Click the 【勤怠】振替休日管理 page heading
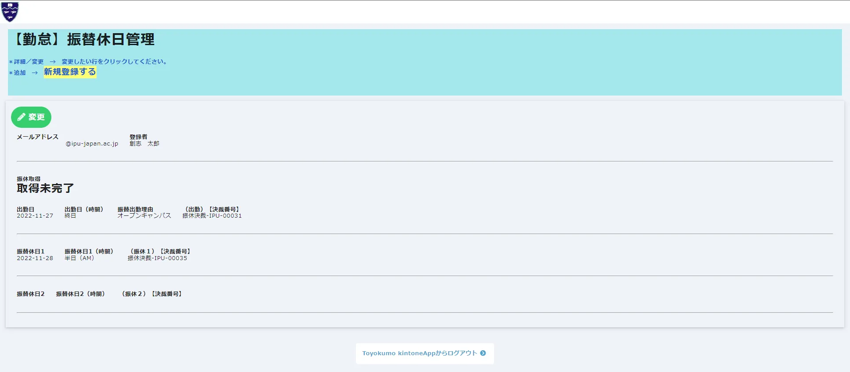The image size is (850, 372). tap(83, 39)
